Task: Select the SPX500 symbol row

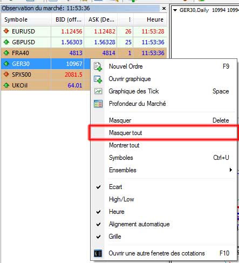Action: pos(46,75)
